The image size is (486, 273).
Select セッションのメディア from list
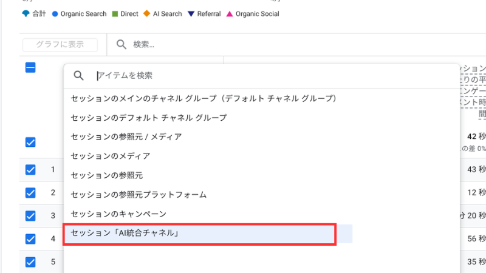tap(110, 156)
